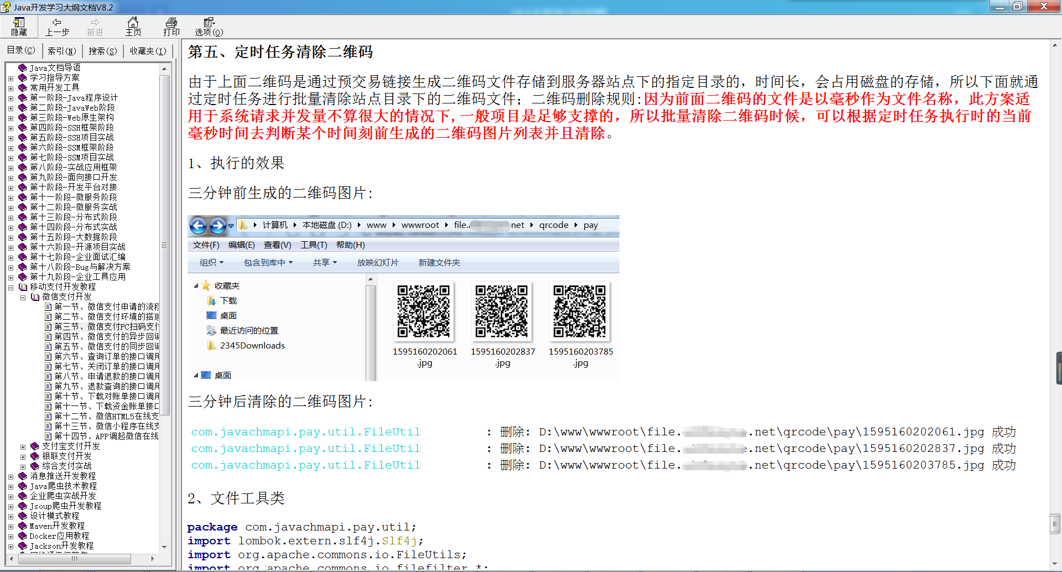Click the tree panel vertical scrollbar thumb
This screenshot has height=572, width=1062.
point(164,245)
